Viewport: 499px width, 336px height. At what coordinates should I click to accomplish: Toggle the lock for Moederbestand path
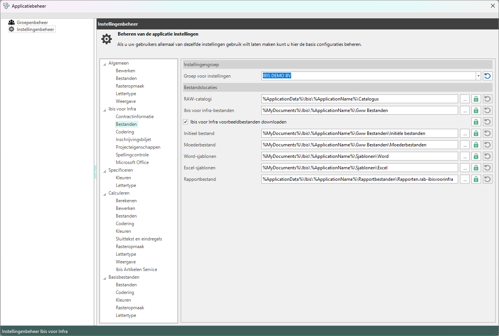point(476,145)
